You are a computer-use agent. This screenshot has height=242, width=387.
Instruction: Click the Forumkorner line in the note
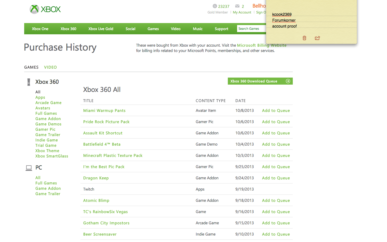point(284,20)
